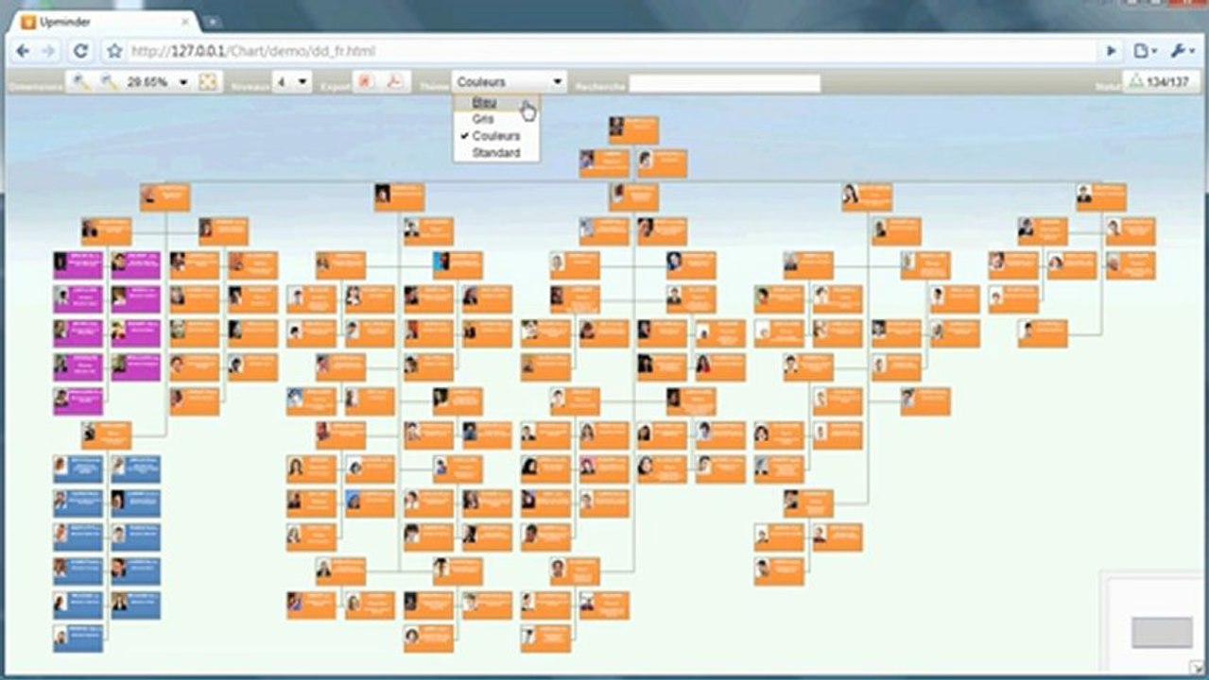
Task: Go back with the browser Back arrow
Action: pos(23,51)
